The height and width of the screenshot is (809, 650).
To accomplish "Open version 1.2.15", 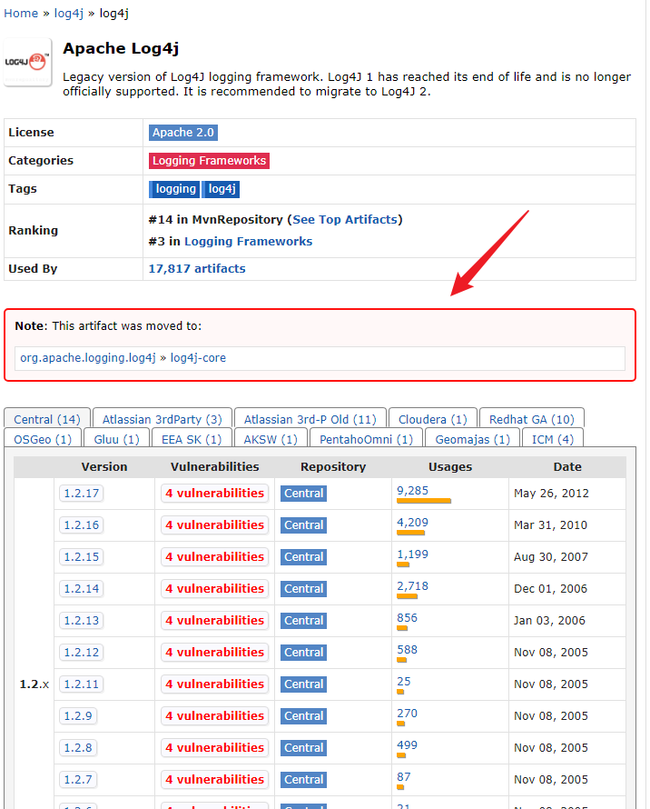I will pos(82,556).
